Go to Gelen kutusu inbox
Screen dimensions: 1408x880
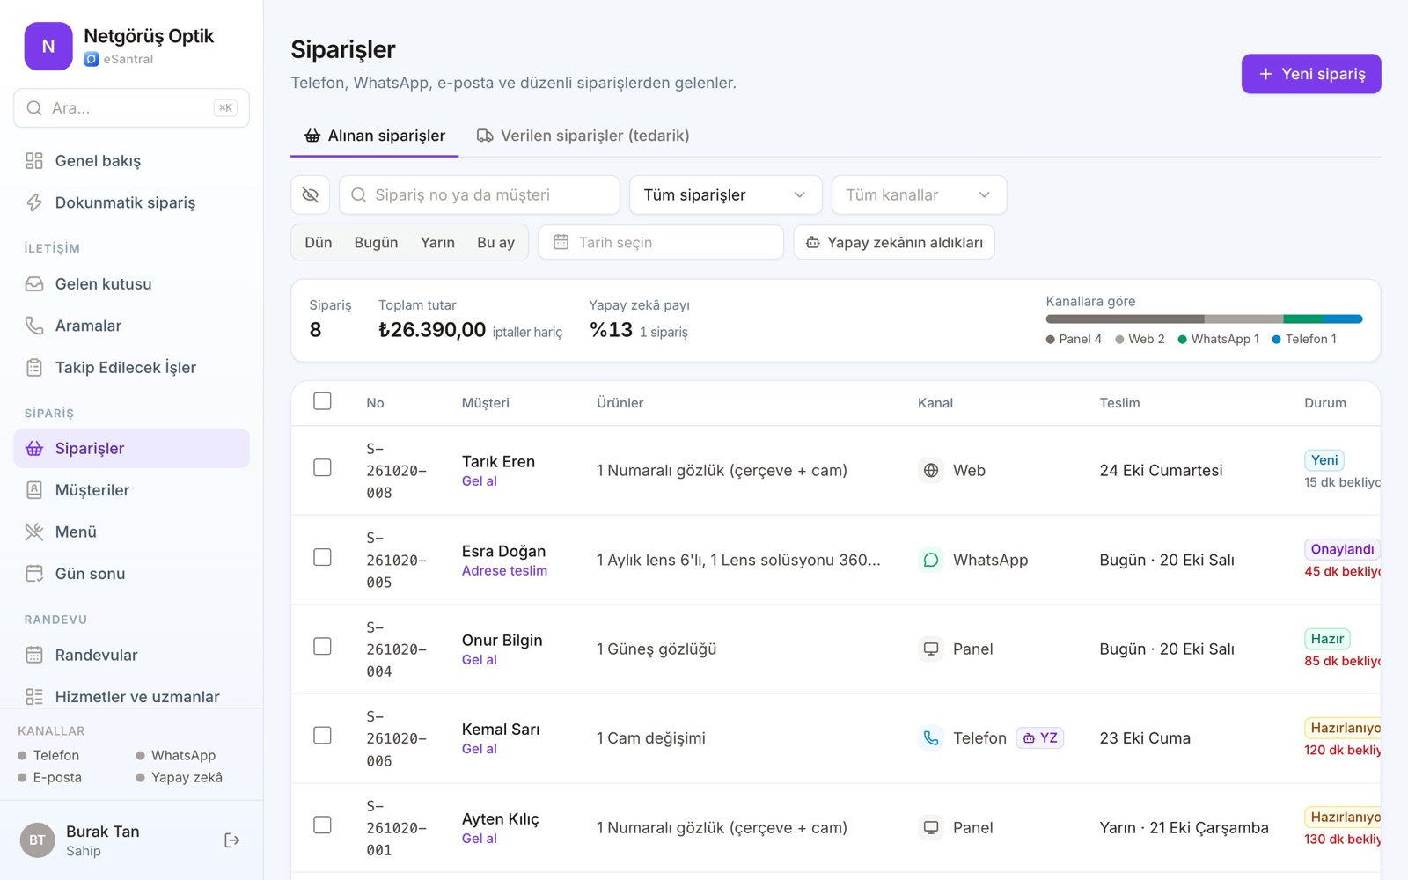point(131,283)
